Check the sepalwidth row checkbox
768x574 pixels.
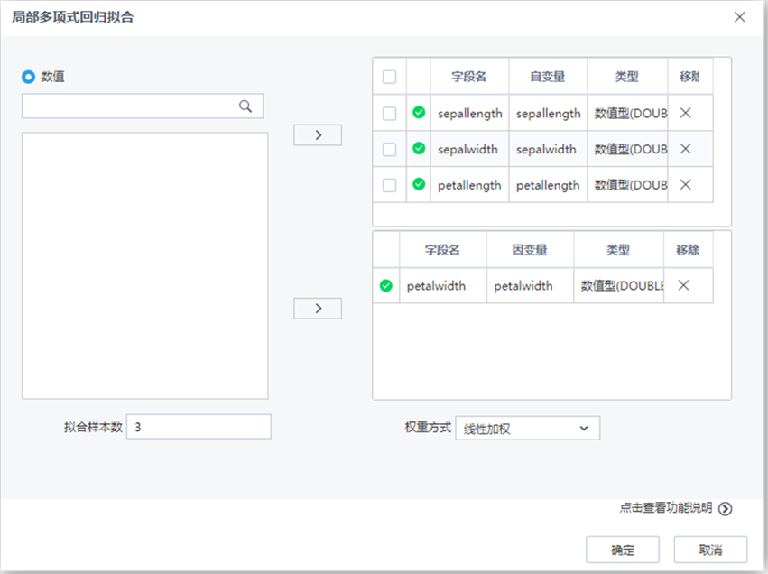coord(388,149)
